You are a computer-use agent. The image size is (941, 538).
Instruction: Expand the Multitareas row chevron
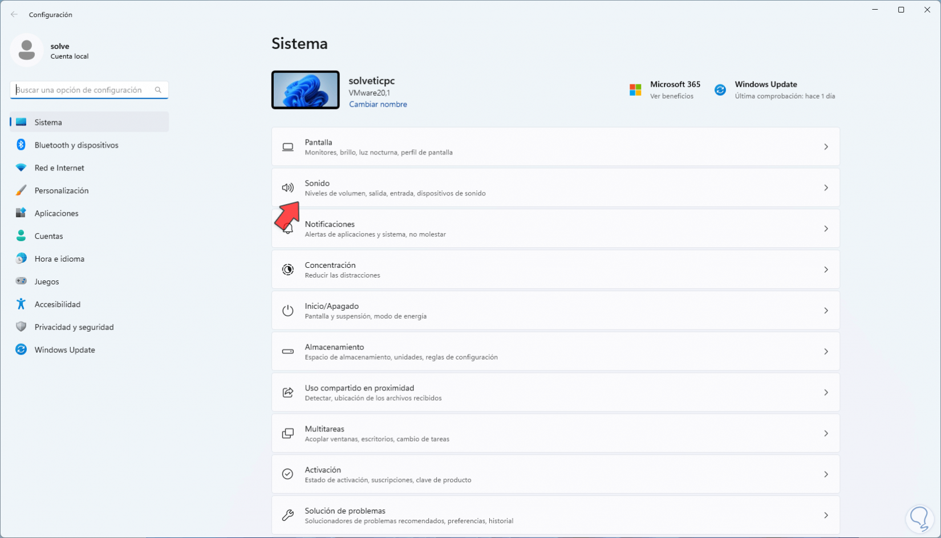pos(826,434)
